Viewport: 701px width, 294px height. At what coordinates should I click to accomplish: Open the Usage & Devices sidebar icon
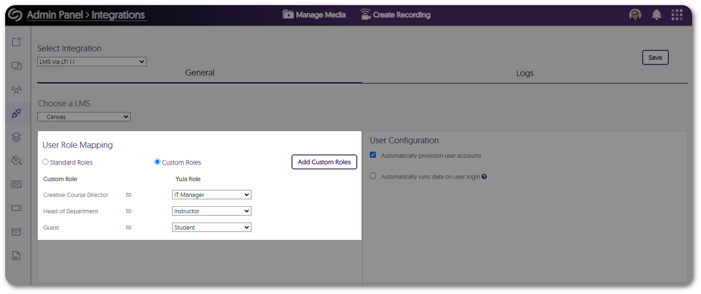click(x=16, y=66)
